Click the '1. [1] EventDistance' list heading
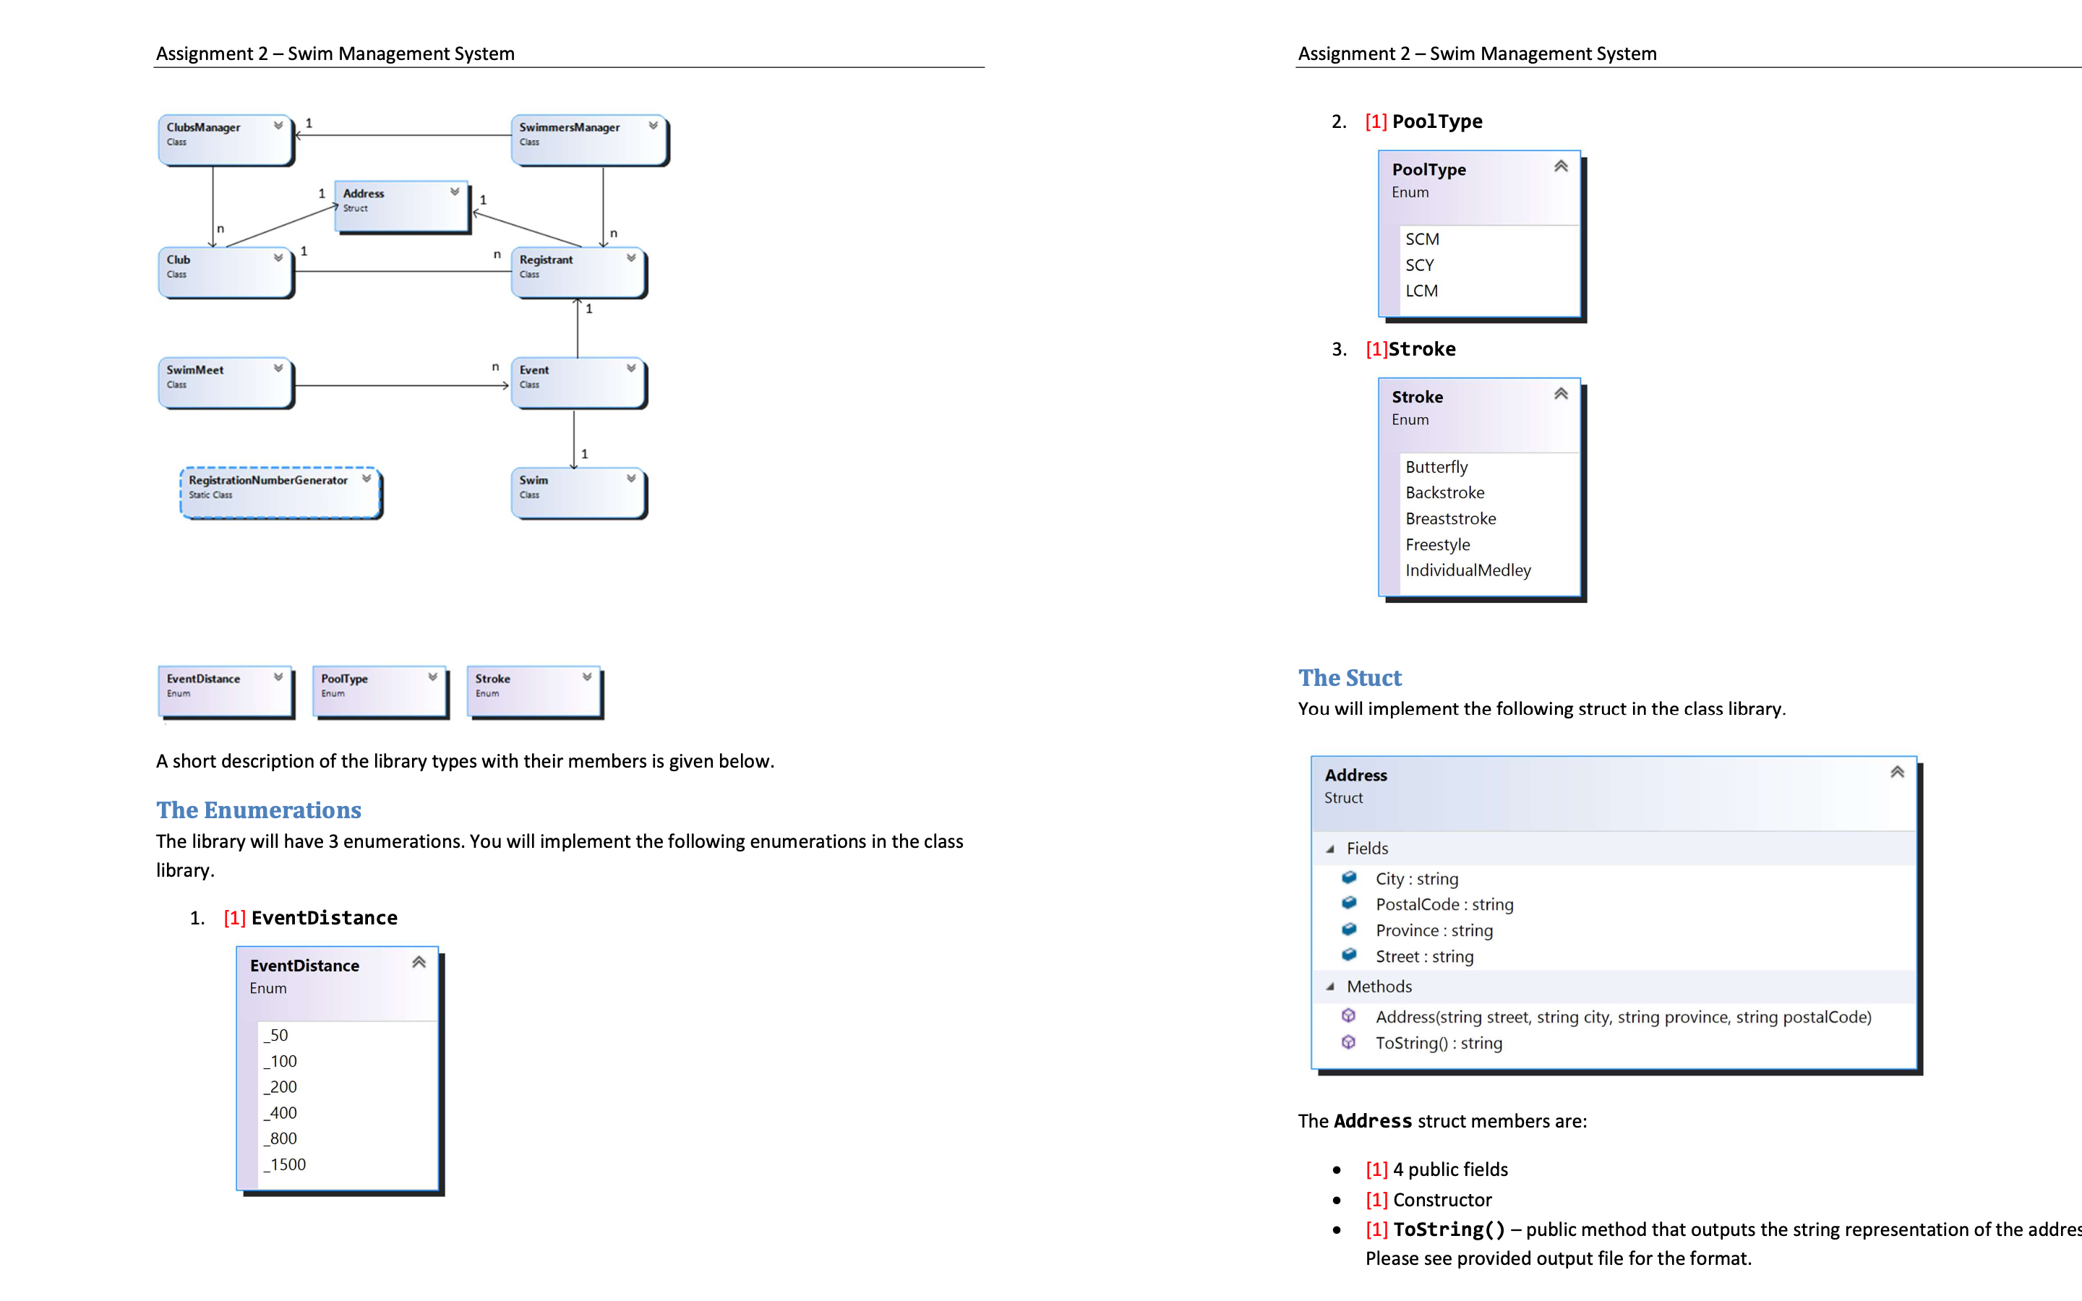Viewport: 2082px width, 1301px height. point(294,918)
